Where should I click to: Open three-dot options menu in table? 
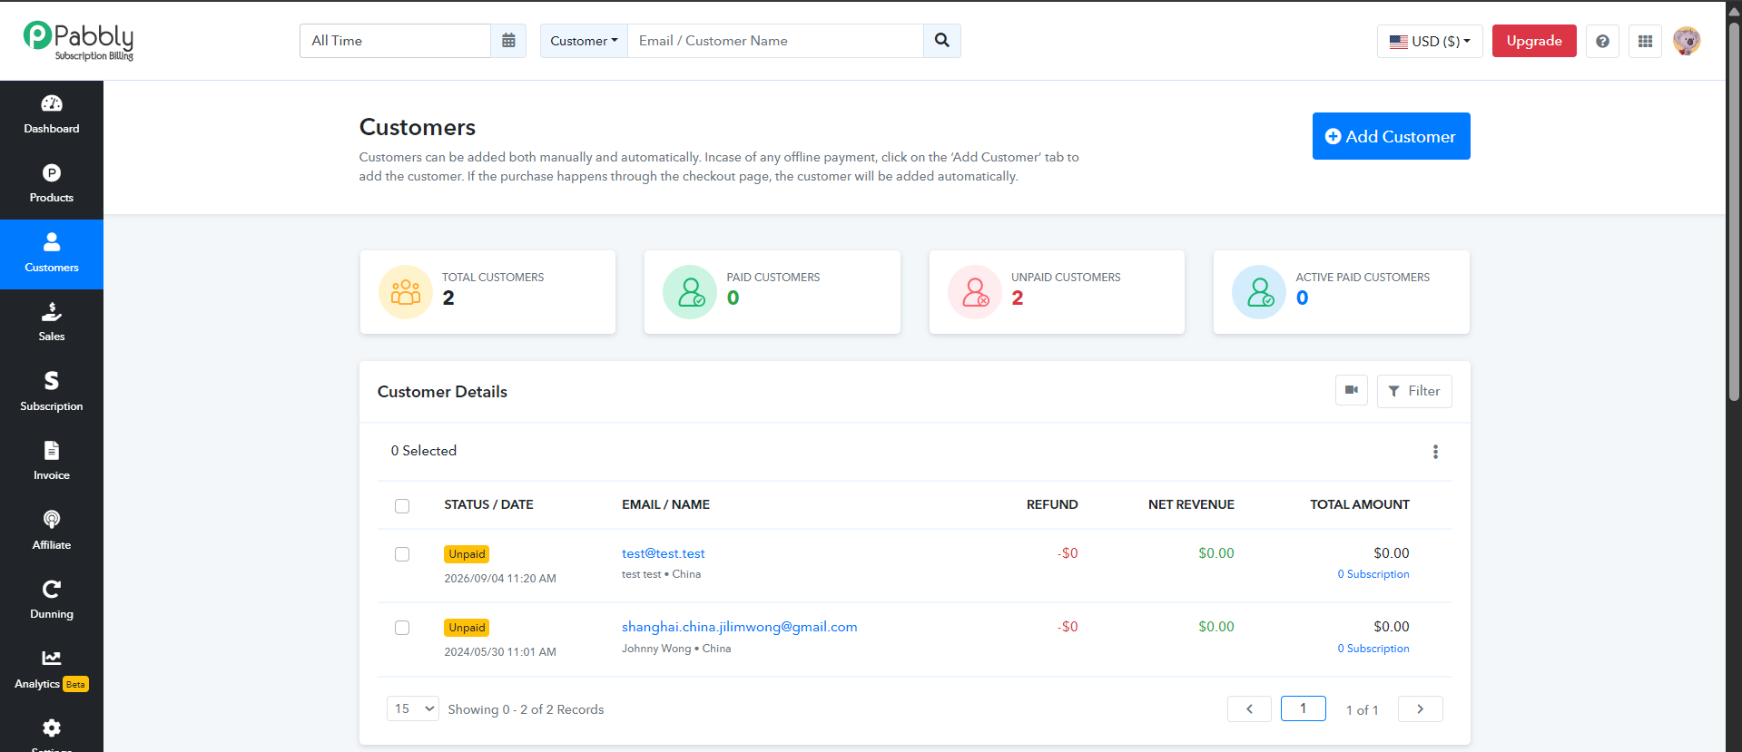[1435, 452]
